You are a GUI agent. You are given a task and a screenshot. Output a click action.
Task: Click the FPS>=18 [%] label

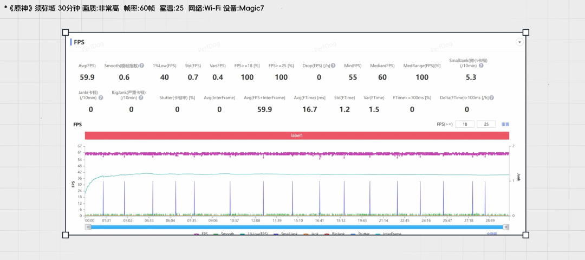[x=247, y=66]
